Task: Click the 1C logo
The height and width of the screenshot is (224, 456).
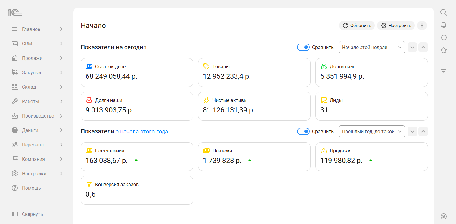Action: pyautogui.click(x=15, y=12)
